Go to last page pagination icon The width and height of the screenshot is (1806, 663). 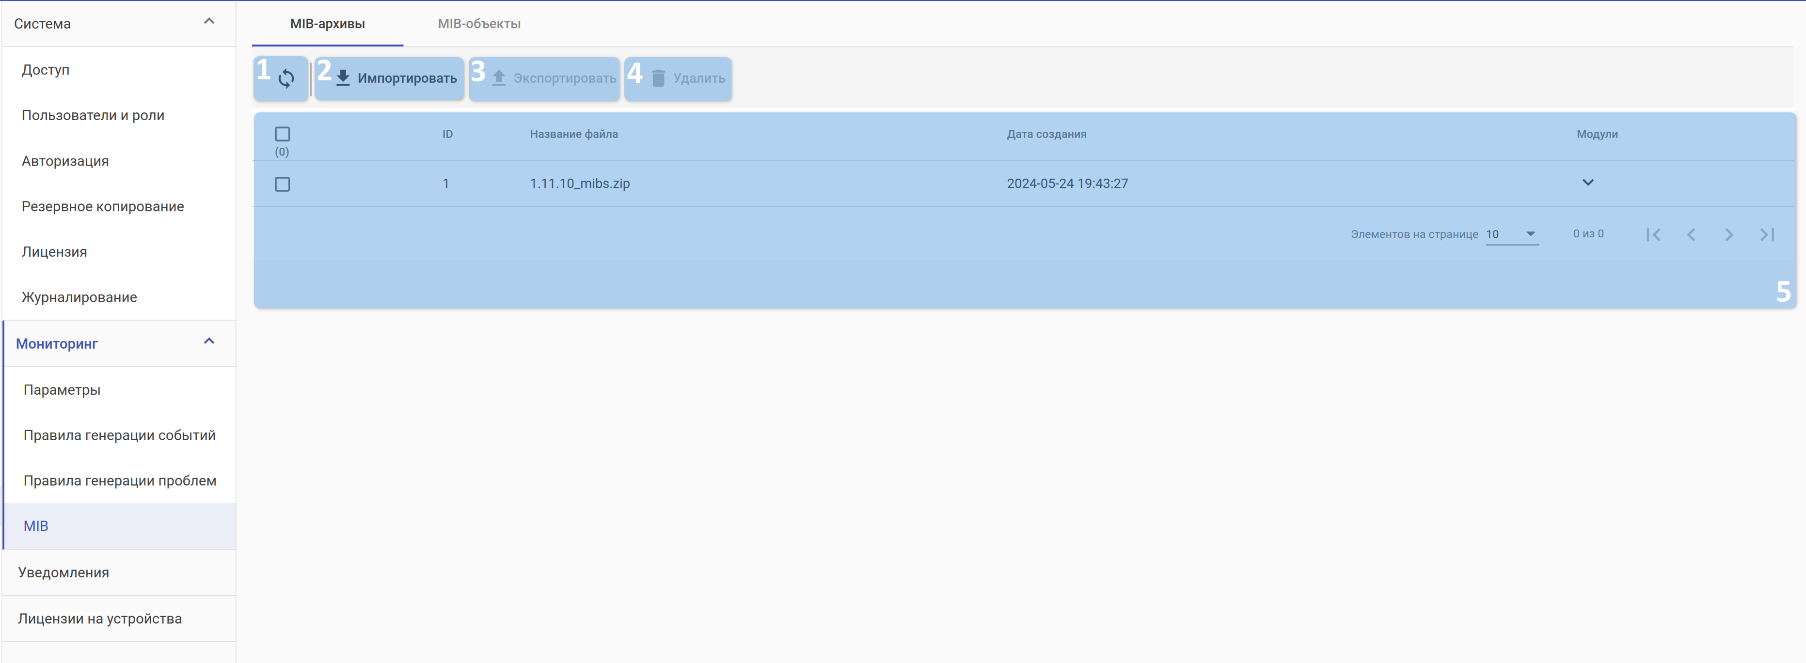click(1766, 235)
